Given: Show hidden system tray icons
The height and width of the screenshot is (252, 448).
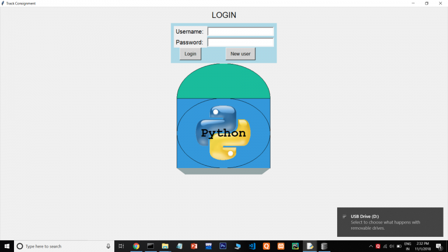Looking at the screenshot, I should point(371,246).
